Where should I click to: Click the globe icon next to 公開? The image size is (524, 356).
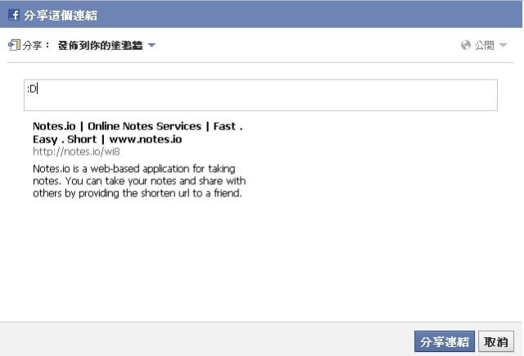pos(466,45)
